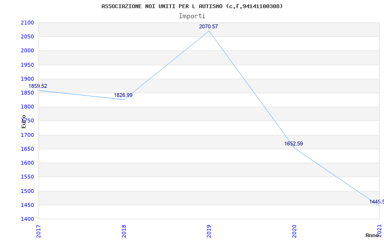Click the 2050 y-axis value
Image resolution: width=384 pixels, height=240 pixels.
(27, 37)
